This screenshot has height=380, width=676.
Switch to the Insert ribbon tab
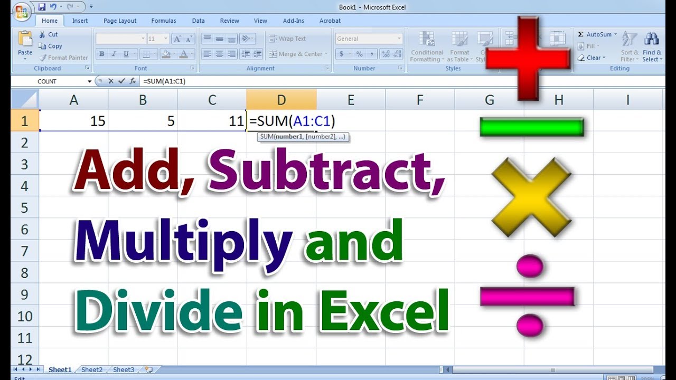click(80, 21)
